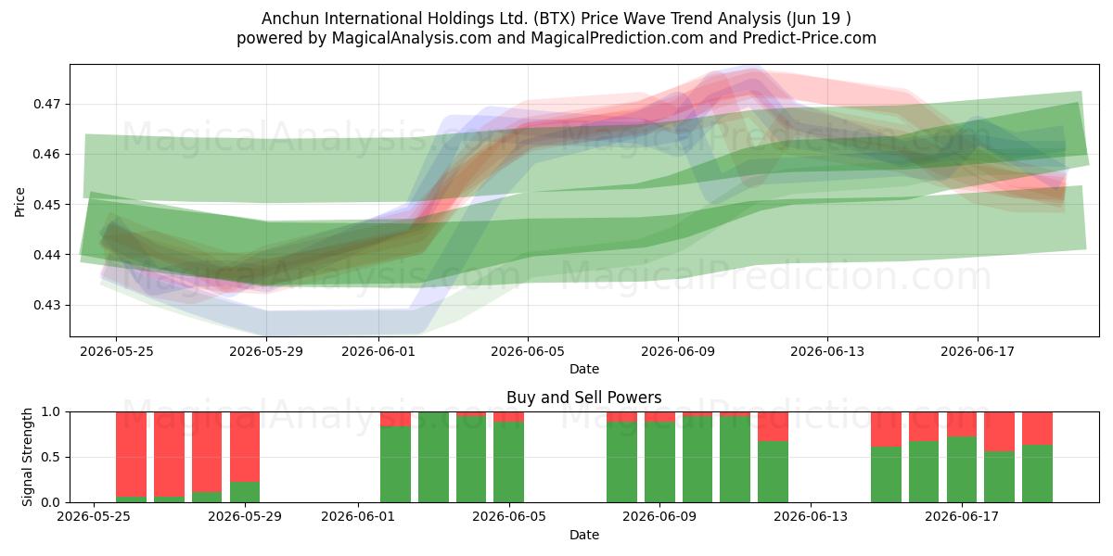The height and width of the screenshot is (556, 1113).
Task: Click the 2026-06-05 date tick on the price chart
Action: [x=528, y=352]
